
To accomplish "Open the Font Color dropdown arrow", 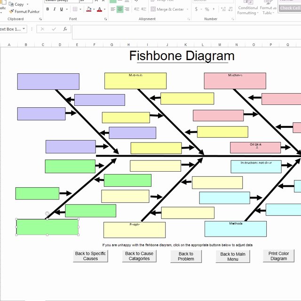I will click(104, 9).
